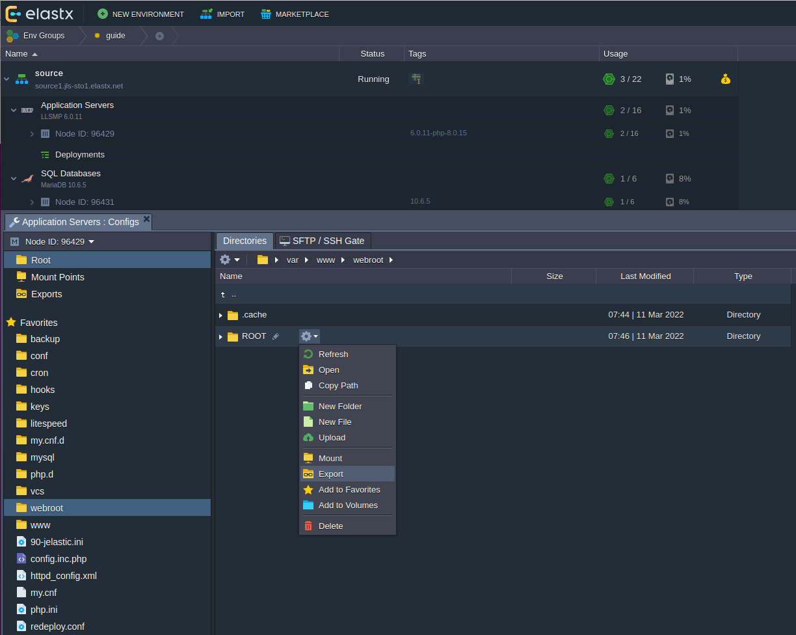This screenshot has height=635, width=796.
Task: Switch to the SFTP / SSH Gate tab
Action: coord(323,241)
